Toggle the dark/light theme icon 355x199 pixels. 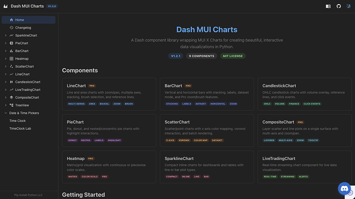tap(348, 6)
